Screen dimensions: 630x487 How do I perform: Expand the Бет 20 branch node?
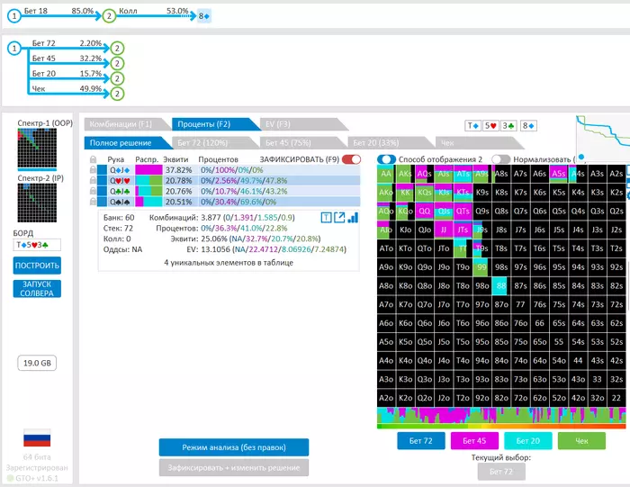pyautogui.click(x=119, y=78)
